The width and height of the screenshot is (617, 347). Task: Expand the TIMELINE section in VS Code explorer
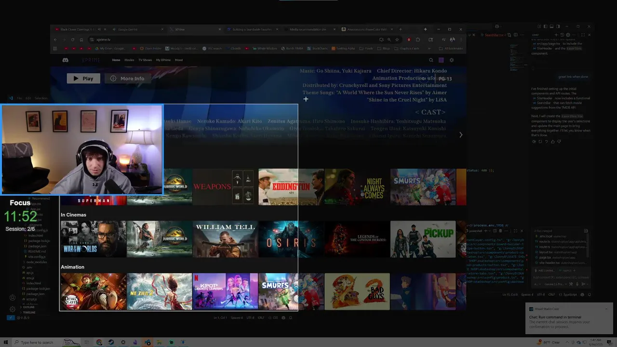(29, 312)
